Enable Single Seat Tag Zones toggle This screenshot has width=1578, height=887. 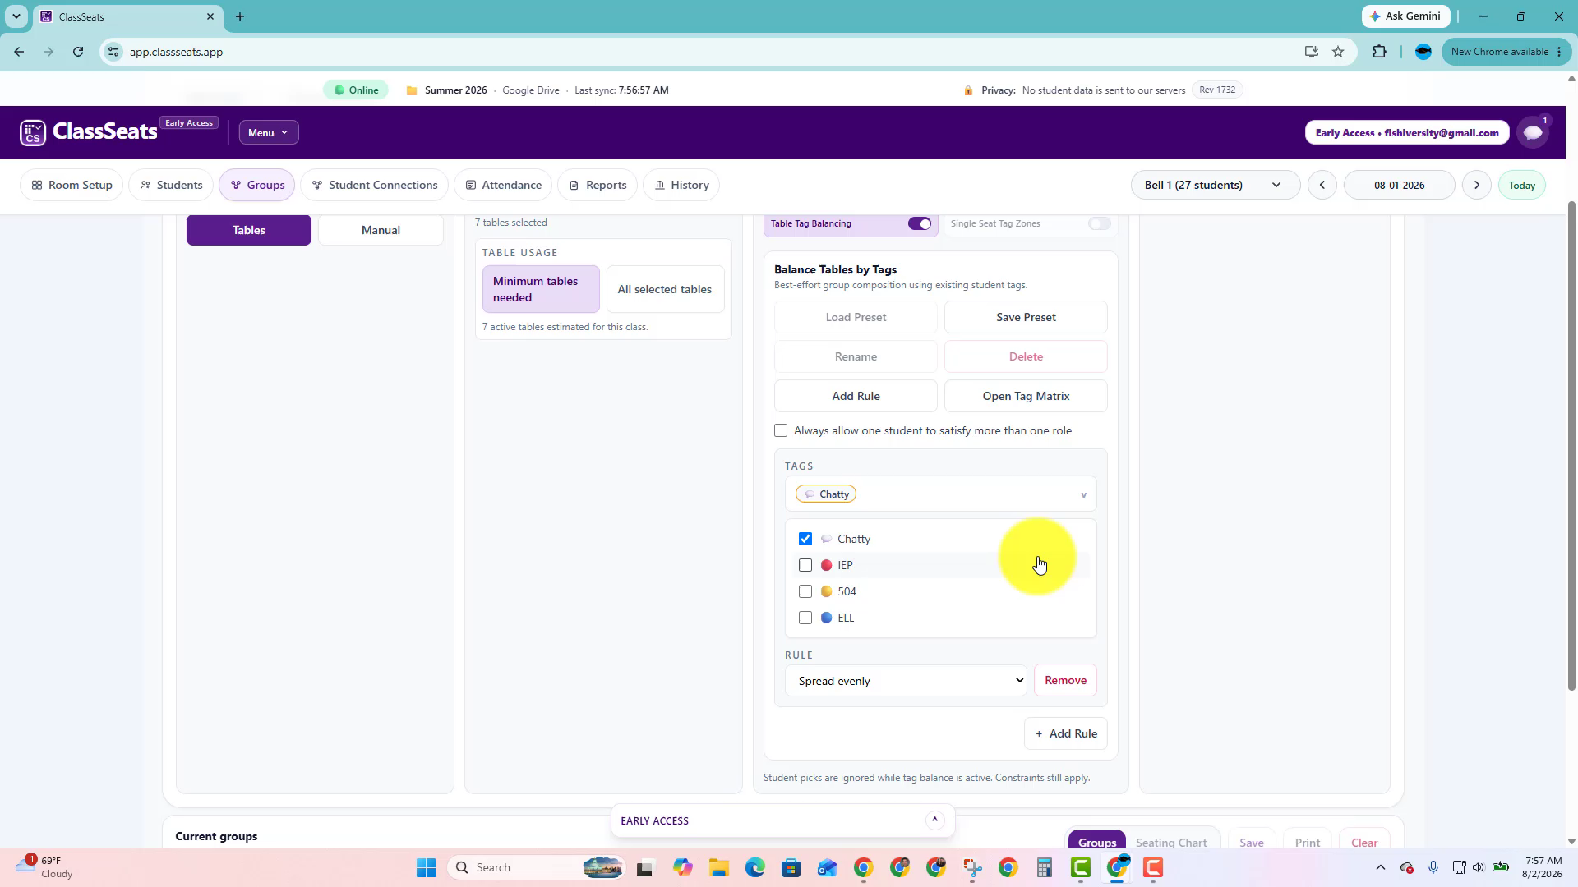[x=1099, y=223]
